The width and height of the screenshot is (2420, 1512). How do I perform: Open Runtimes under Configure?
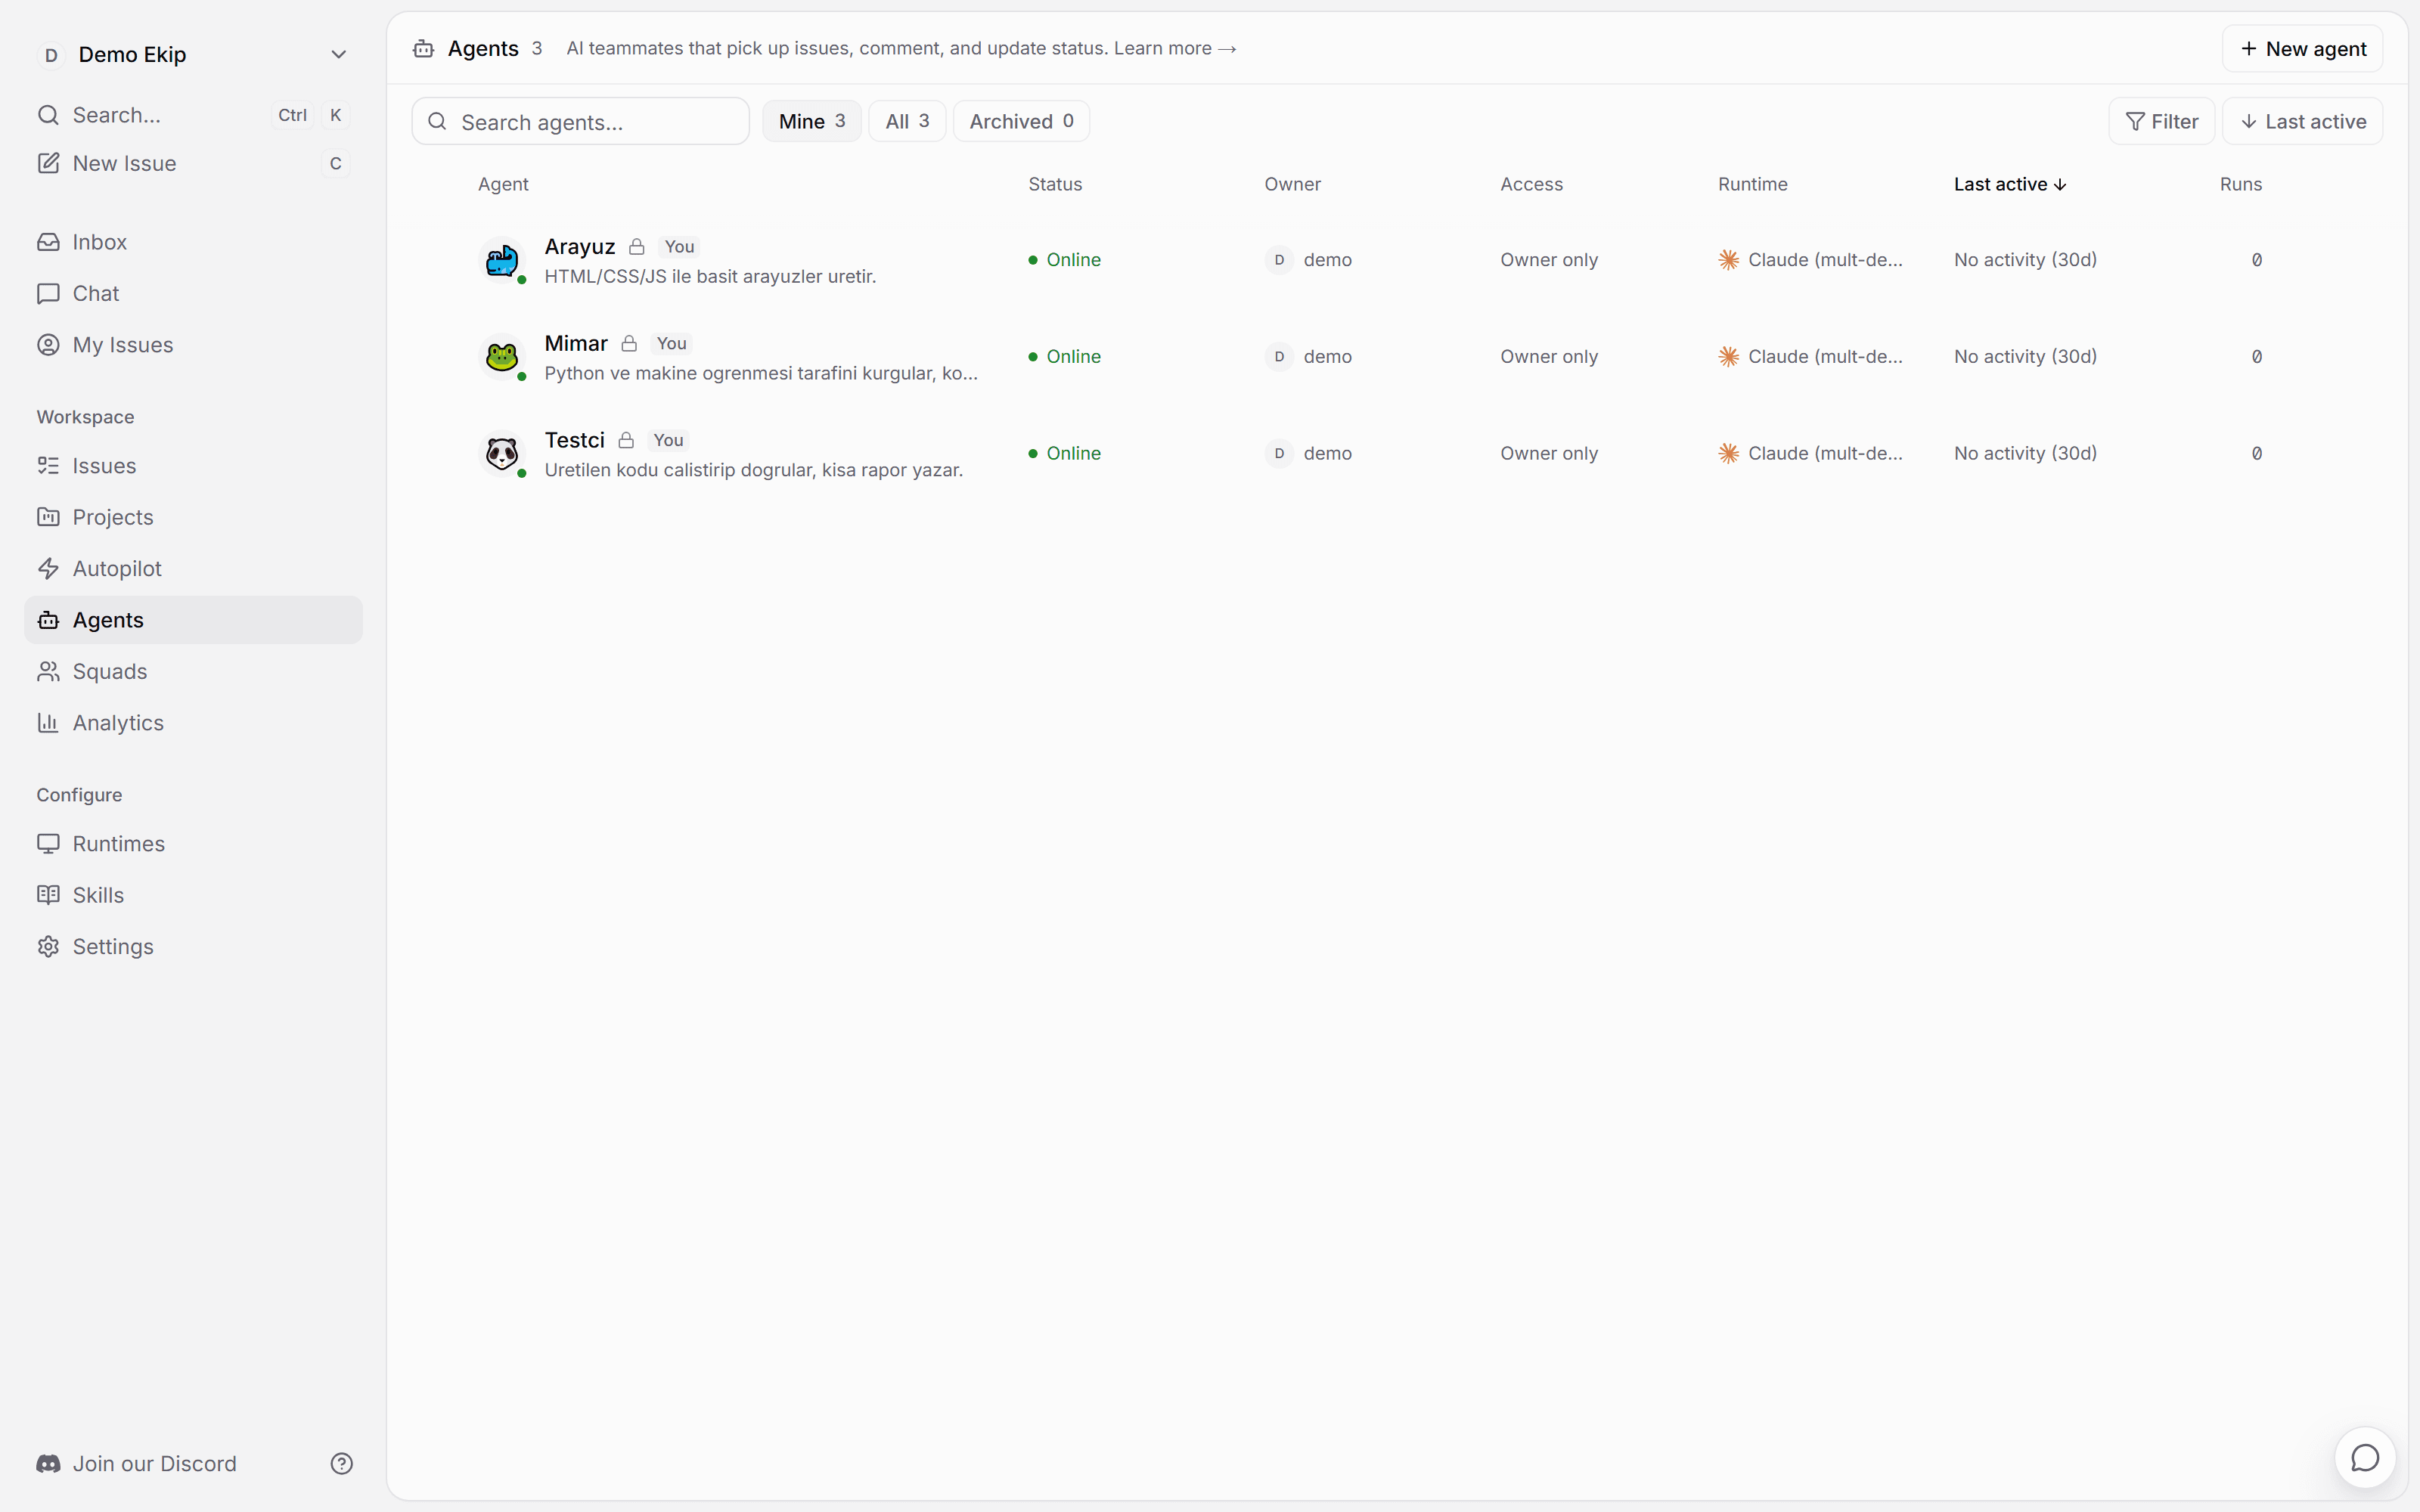pos(193,844)
